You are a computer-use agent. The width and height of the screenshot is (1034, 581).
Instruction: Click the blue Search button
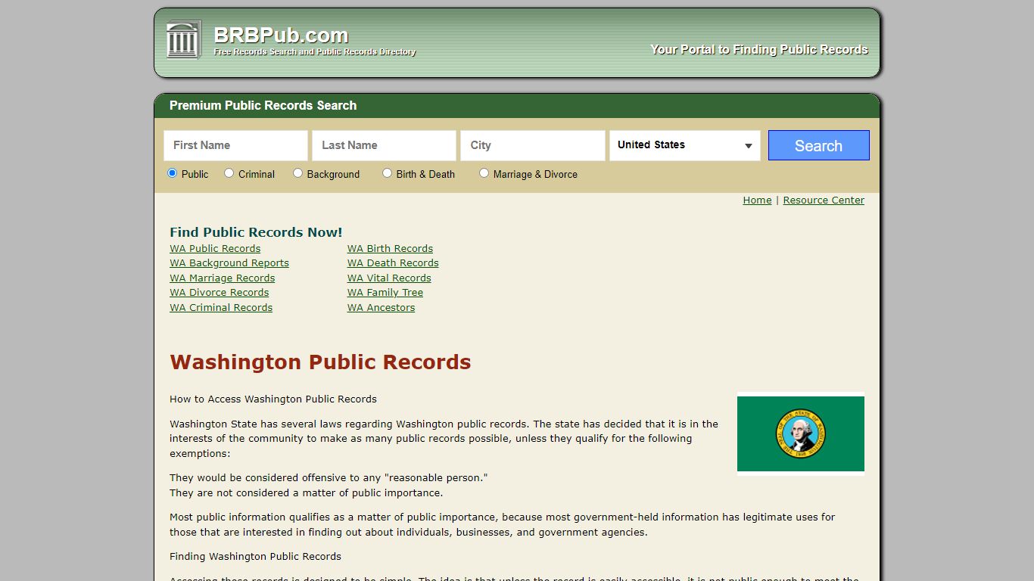click(819, 145)
